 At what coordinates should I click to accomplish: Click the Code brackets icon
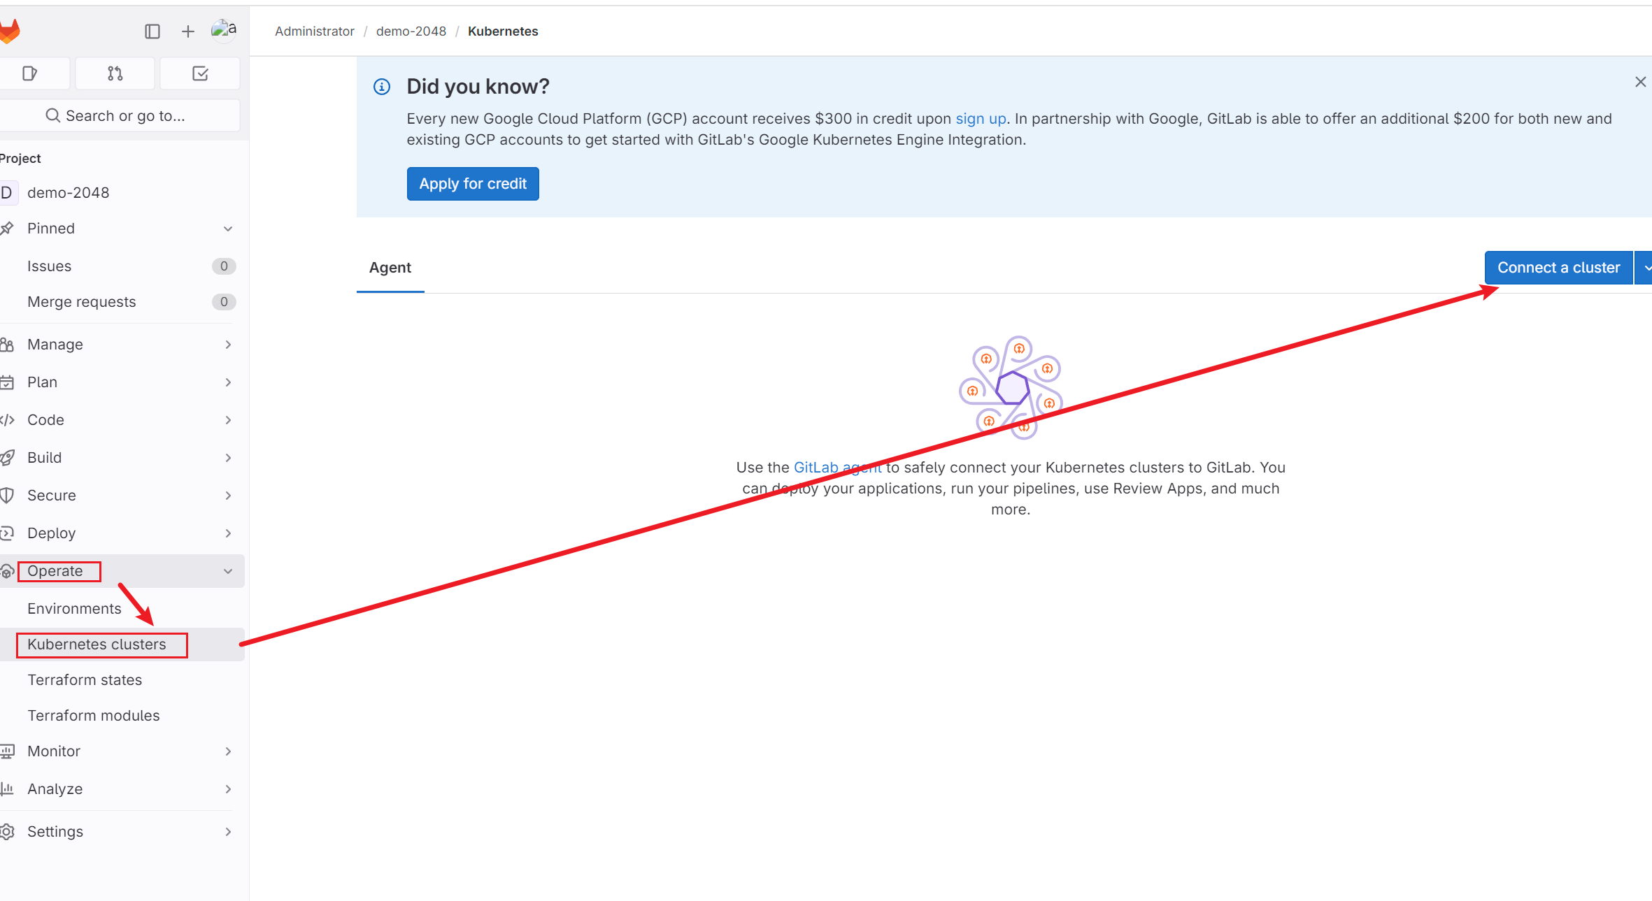click(7, 419)
